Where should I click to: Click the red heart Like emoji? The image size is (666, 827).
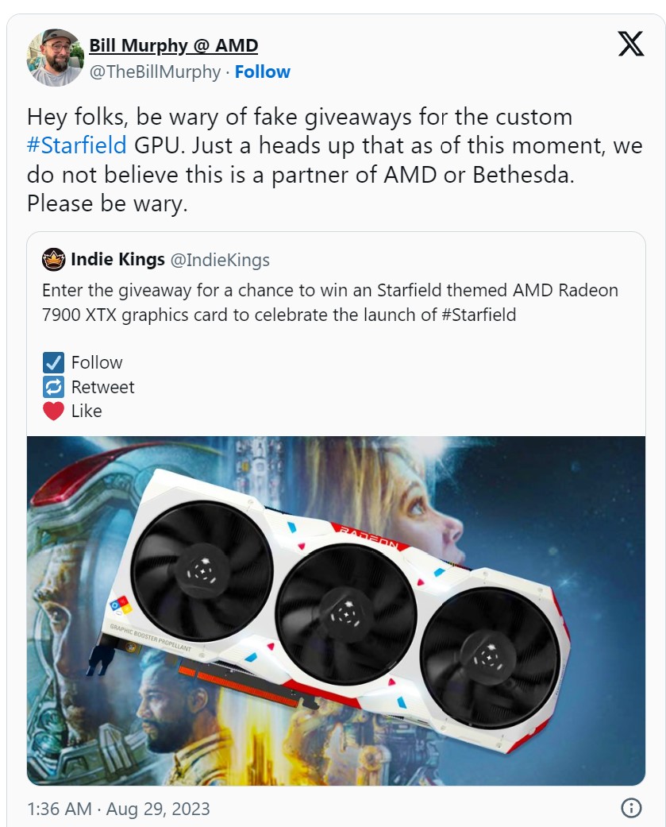pyautogui.click(x=53, y=411)
